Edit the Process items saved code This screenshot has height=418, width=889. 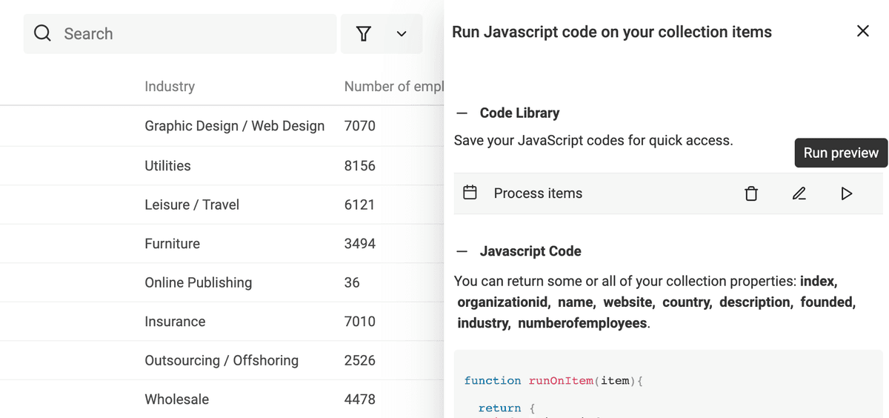pyautogui.click(x=799, y=193)
